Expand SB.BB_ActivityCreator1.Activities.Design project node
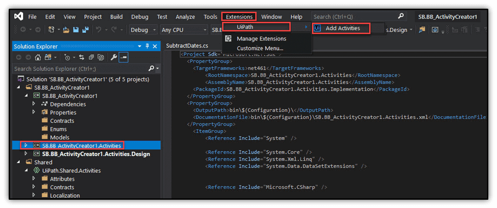Screen dimensions: 497x208 26,154
